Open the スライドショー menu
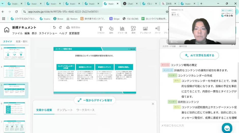The width and height of the screenshot is (239, 133). click(48, 33)
